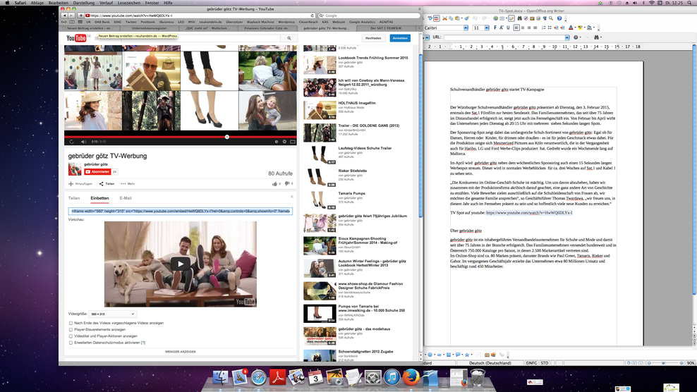
Task: Mute the YouTube player volume
Action: click(83, 142)
